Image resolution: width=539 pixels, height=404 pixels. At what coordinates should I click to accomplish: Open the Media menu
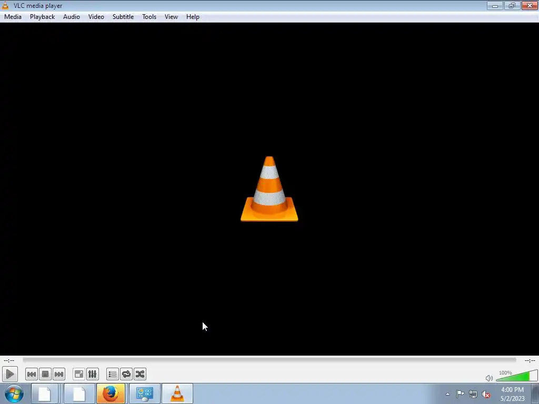click(x=13, y=17)
